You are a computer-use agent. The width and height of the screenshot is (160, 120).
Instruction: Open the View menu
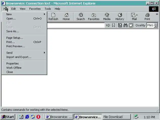coord(22,9)
